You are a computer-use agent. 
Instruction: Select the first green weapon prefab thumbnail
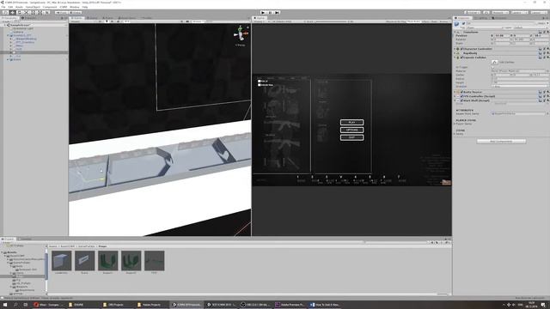107,261
